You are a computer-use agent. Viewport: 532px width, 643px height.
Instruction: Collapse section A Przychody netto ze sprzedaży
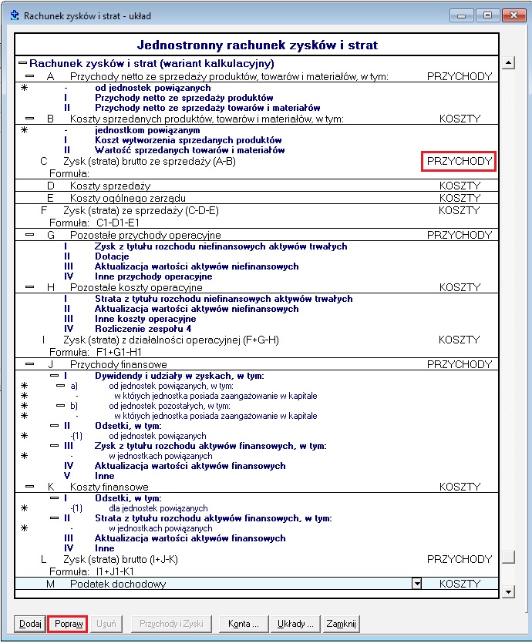pos(29,76)
